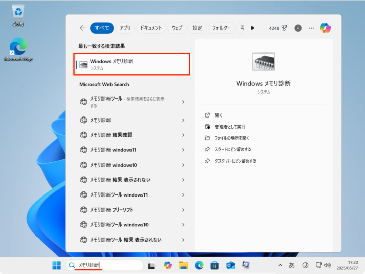The height and width of the screenshot is (274, 365).
Task: Expand the メモリ診断 windows11 chevron
Action: click(183, 150)
